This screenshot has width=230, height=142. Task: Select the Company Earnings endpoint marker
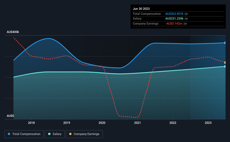(x=225, y=63)
